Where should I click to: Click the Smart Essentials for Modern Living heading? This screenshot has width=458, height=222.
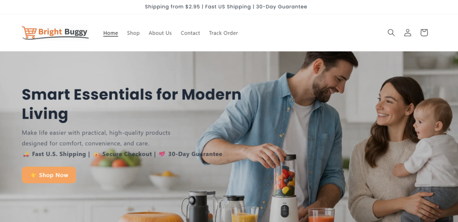(131, 104)
